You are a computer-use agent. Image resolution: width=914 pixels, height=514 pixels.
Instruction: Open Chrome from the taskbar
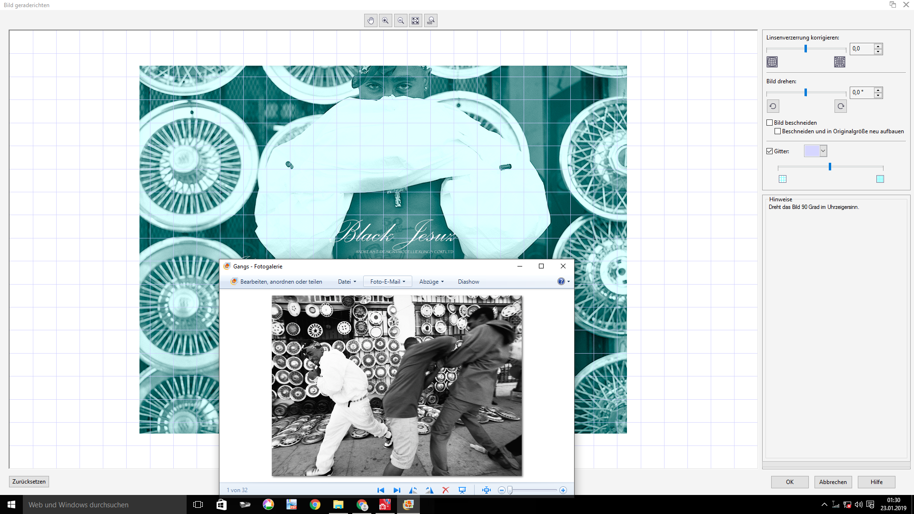coord(315,504)
